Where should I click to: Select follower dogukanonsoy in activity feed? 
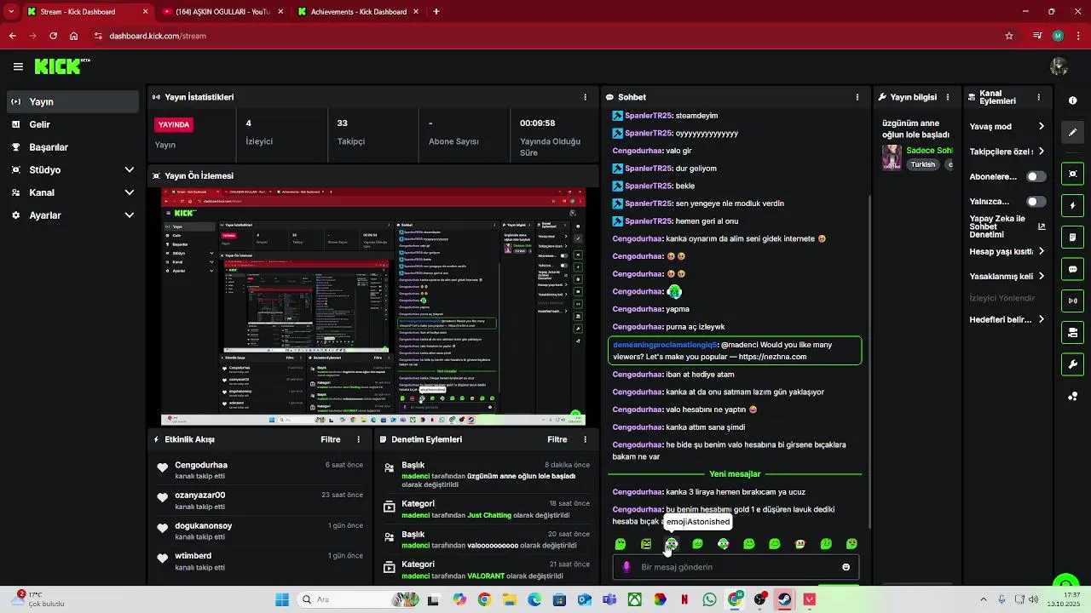coord(204,525)
